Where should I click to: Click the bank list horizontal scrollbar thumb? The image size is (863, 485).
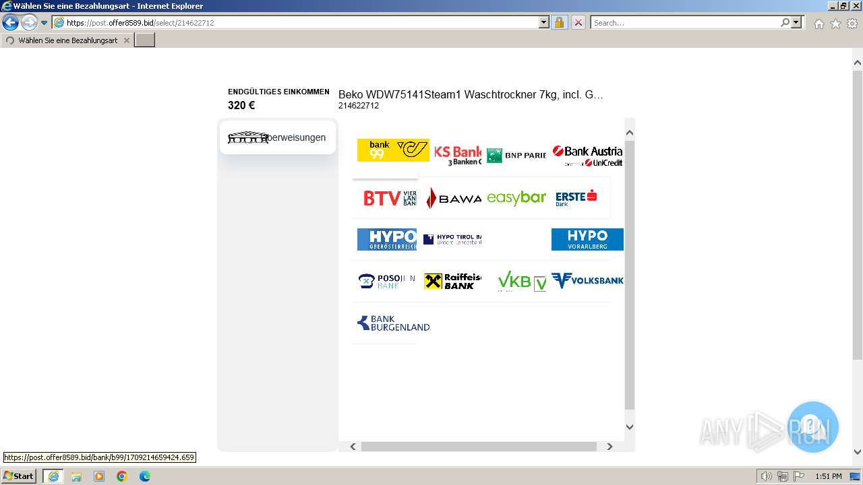[x=479, y=447]
